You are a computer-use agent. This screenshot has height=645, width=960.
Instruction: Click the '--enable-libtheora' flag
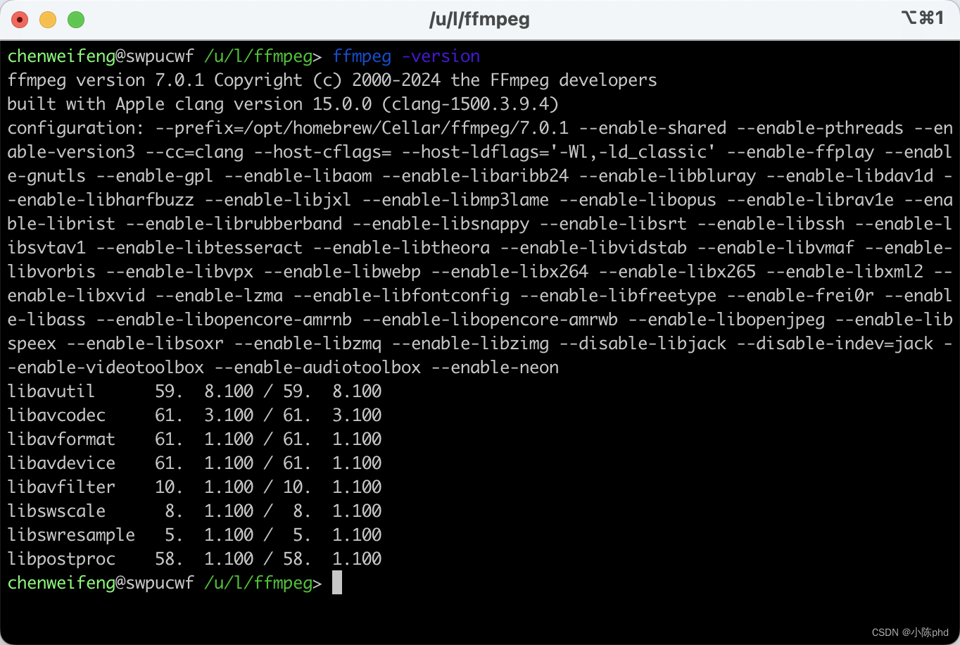click(x=401, y=248)
